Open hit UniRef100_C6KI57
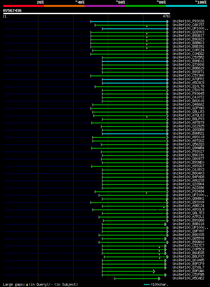This screenshot has height=287, width=210. click(188, 25)
